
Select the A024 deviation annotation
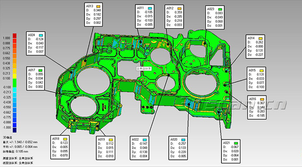[35, 44]
